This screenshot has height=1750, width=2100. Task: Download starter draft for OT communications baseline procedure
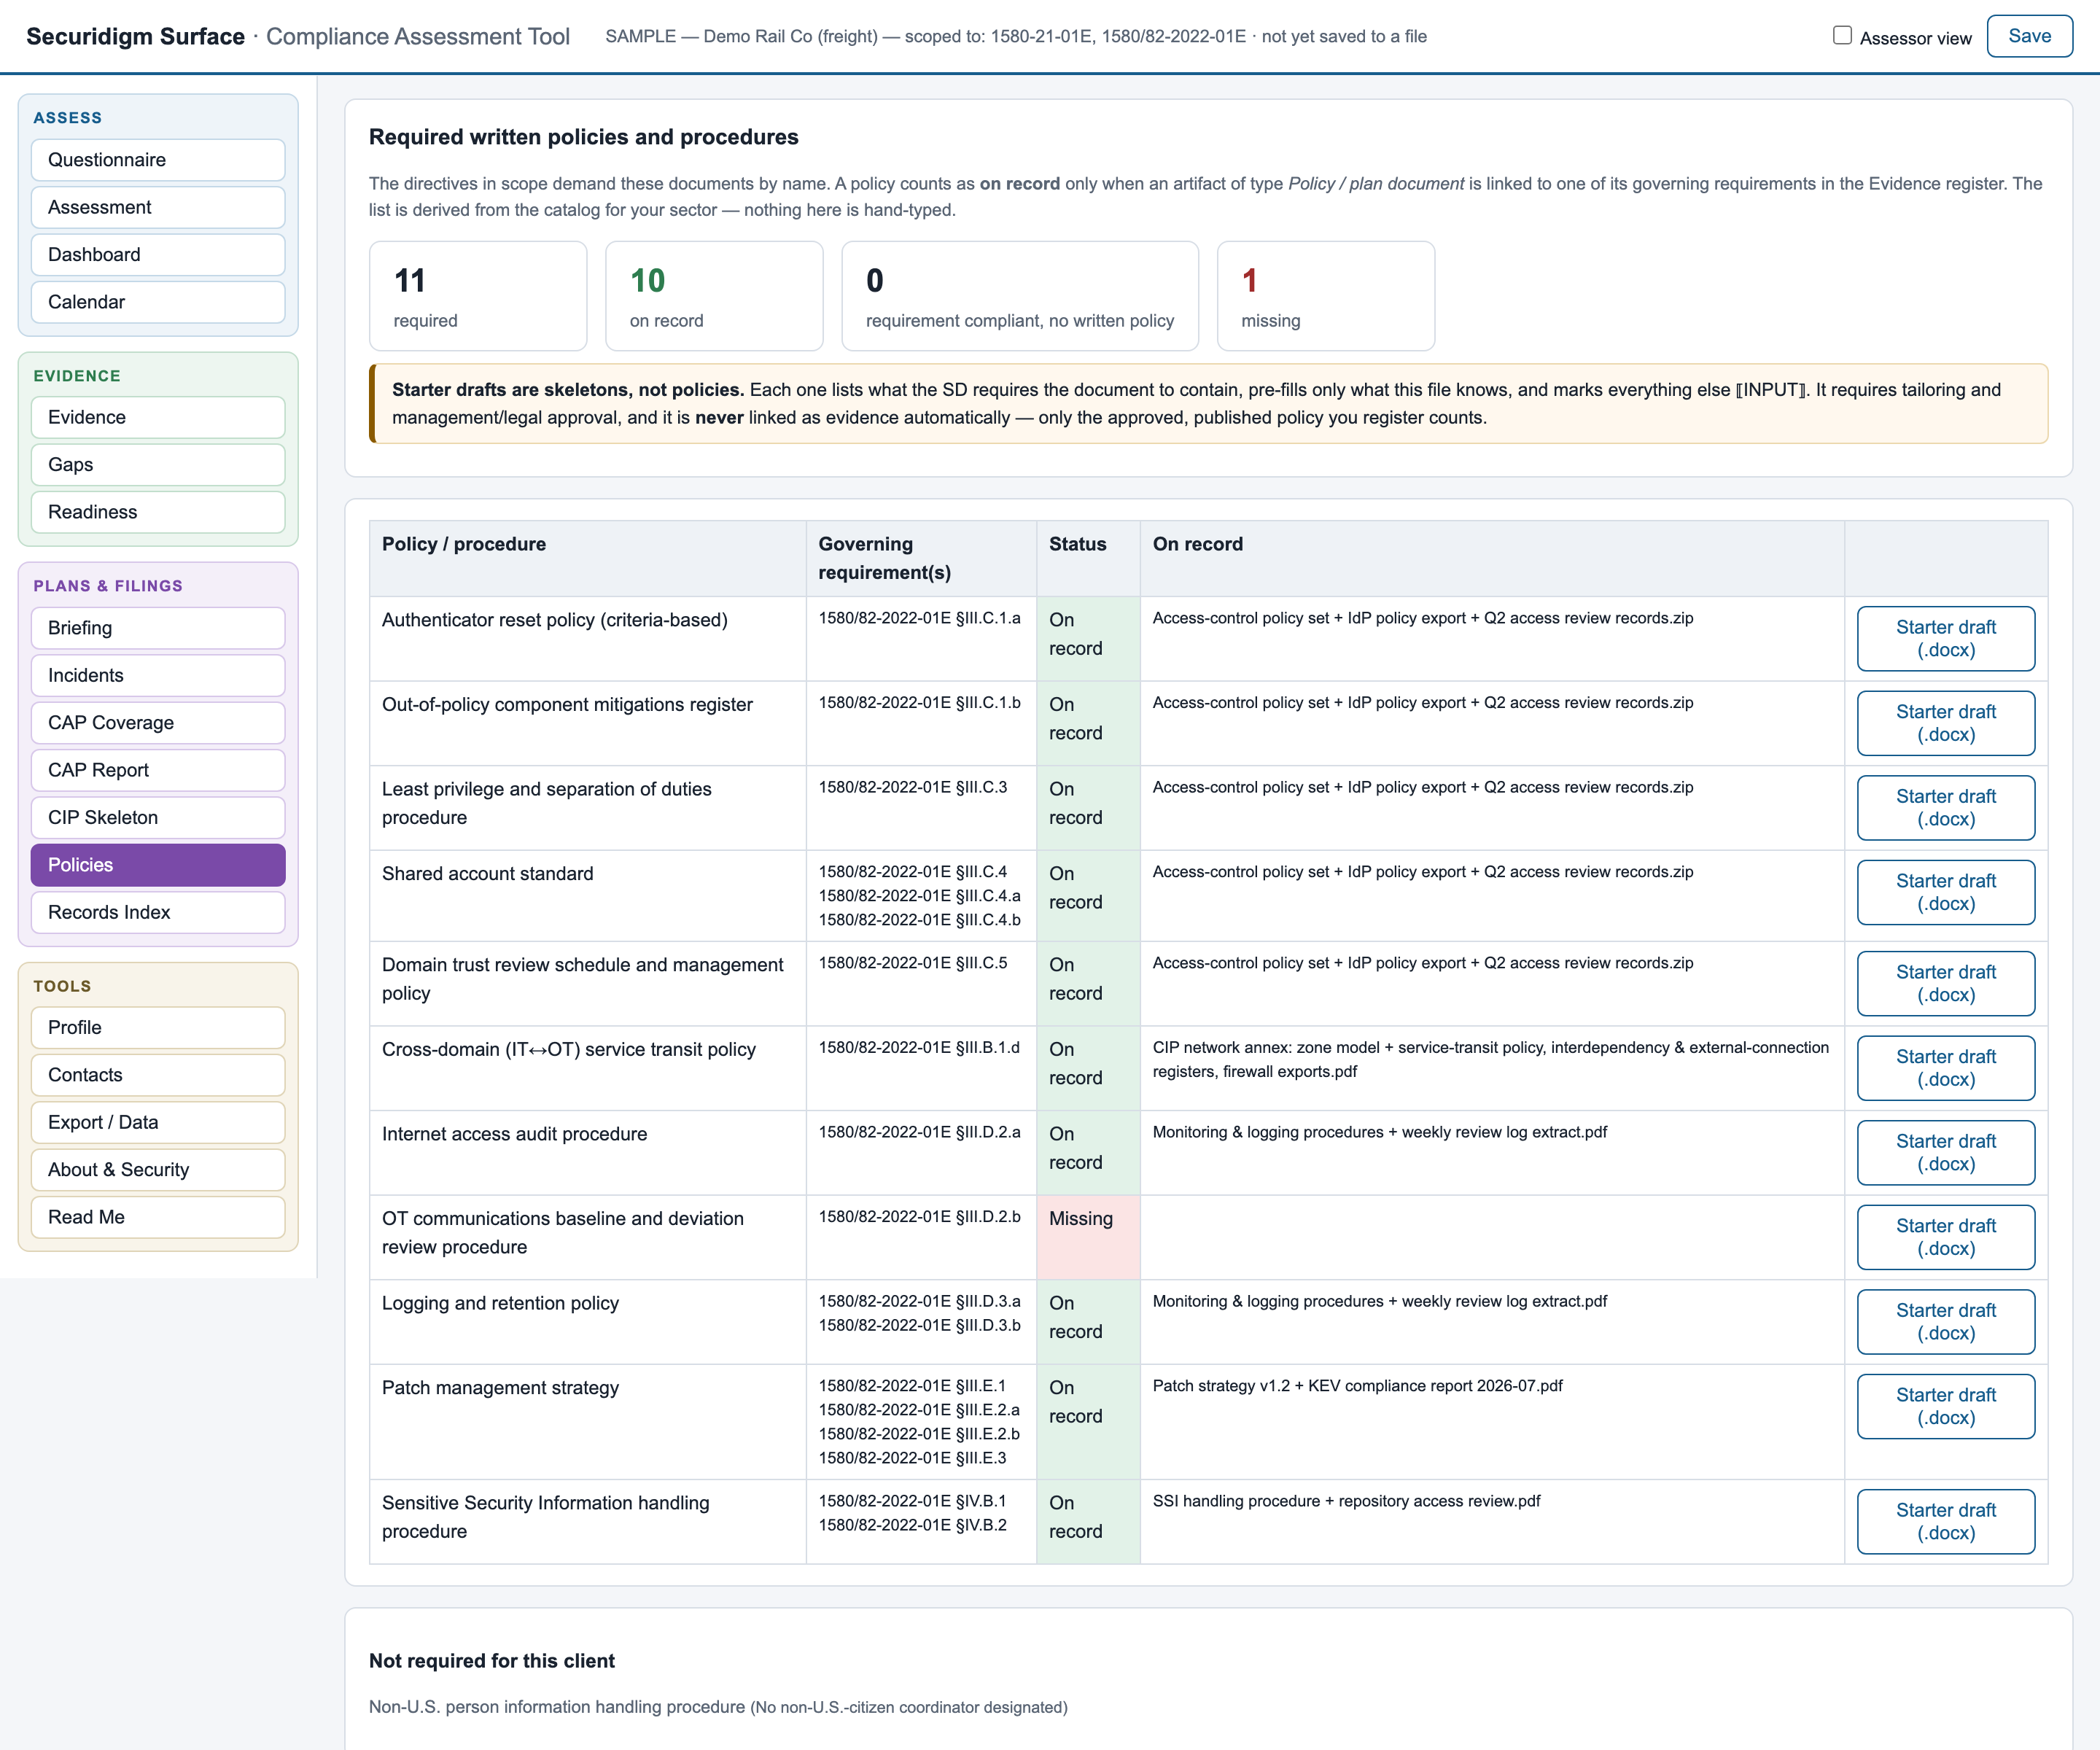point(1945,1237)
